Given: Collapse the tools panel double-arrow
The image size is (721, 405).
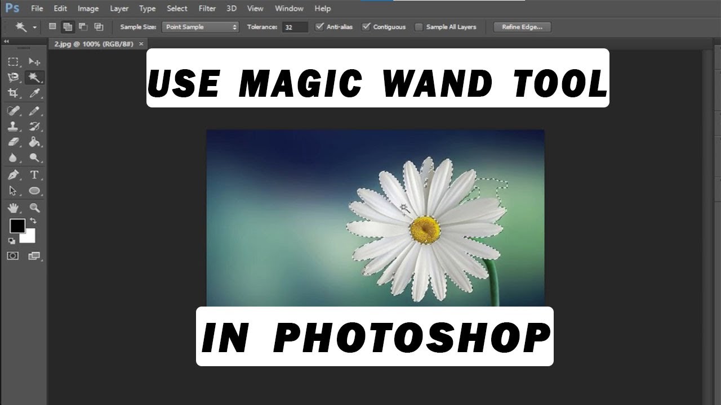Looking at the screenshot, I should pyautogui.click(x=6, y=42).
